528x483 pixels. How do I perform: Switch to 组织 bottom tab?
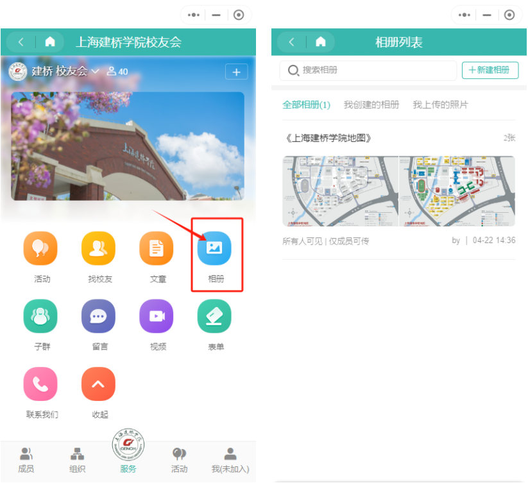[77, 460]
